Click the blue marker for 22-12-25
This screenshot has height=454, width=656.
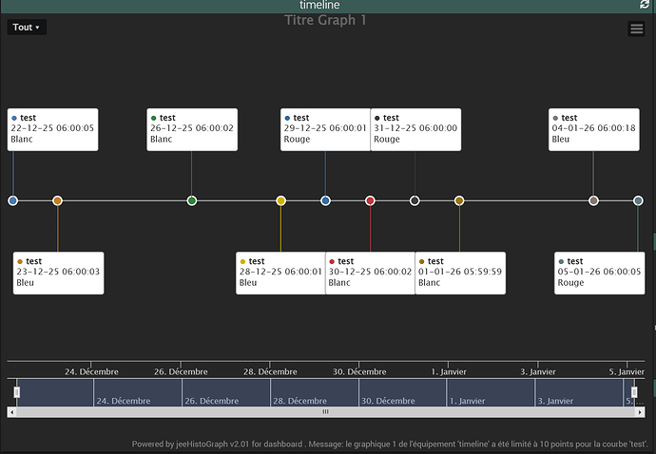13,200
